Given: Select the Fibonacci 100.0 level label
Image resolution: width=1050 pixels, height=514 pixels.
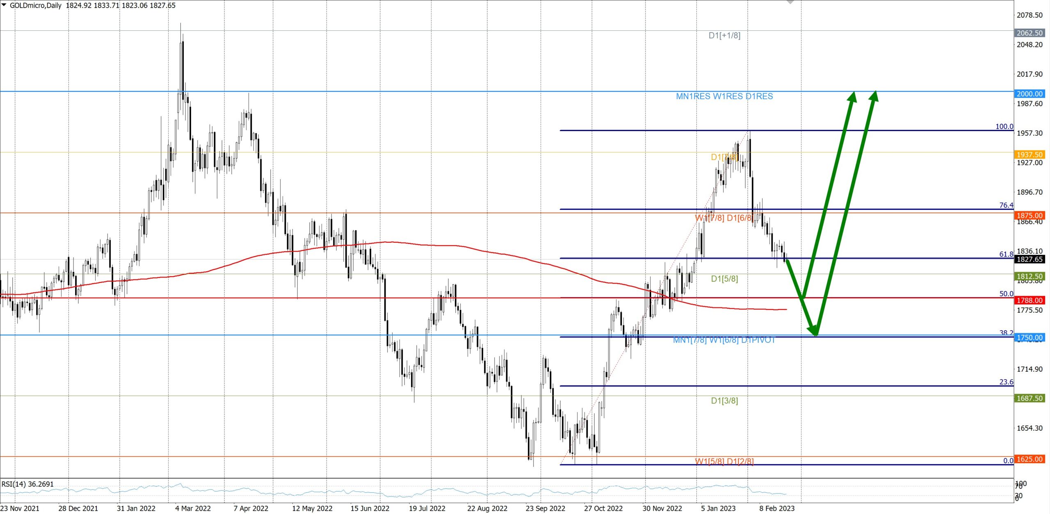Looking at the screenshot, I should point(1004,126).
